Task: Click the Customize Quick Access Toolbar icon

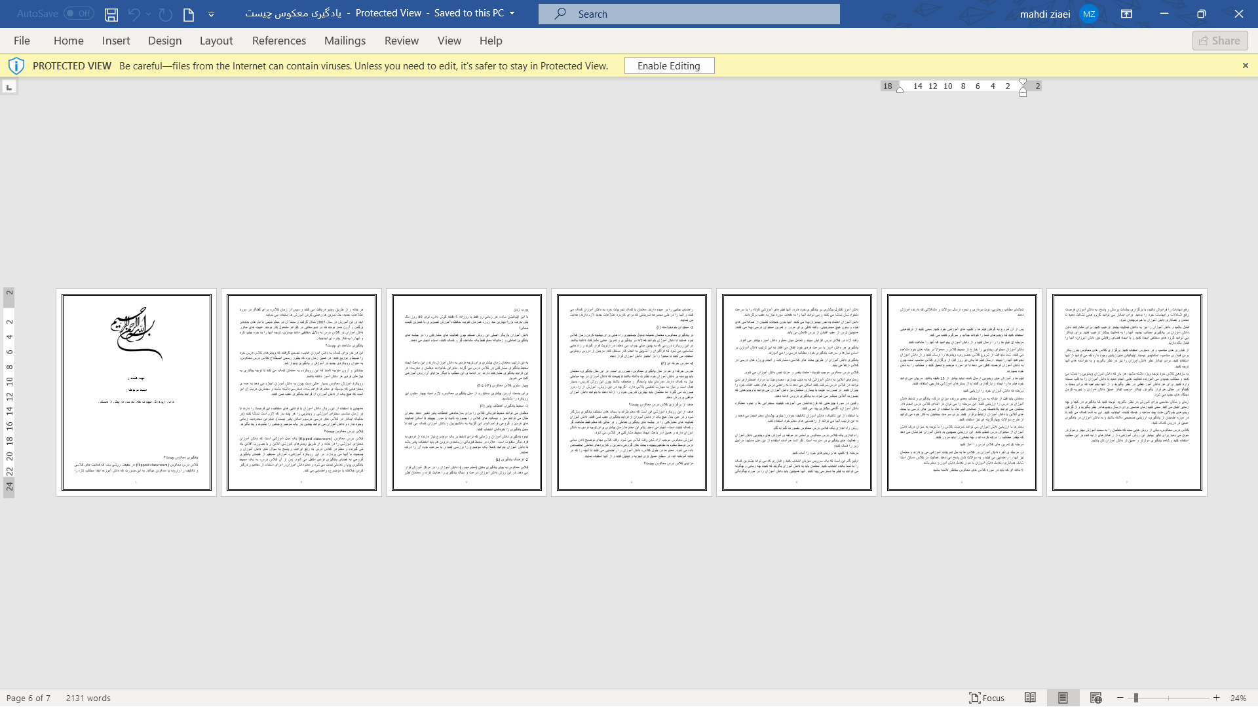Action: (211, 13)
